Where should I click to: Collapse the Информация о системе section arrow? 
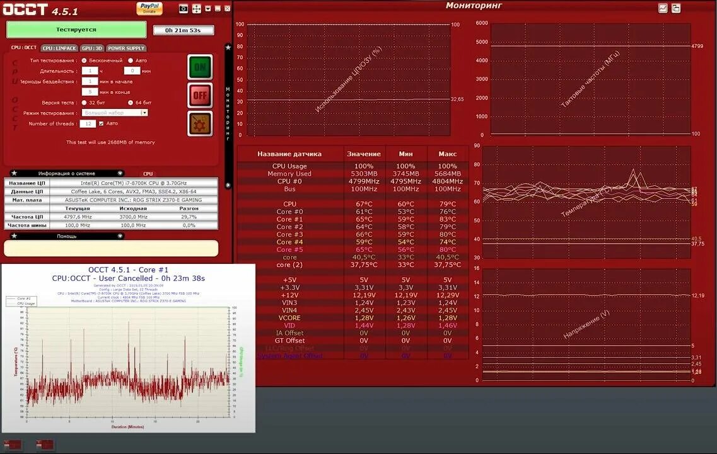coord(120,173)
